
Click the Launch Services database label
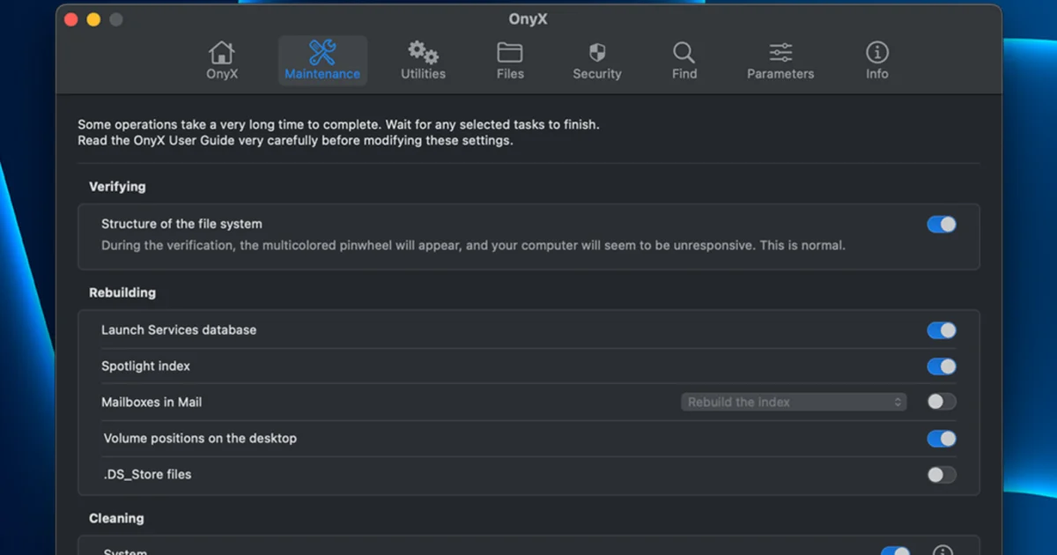179,329
